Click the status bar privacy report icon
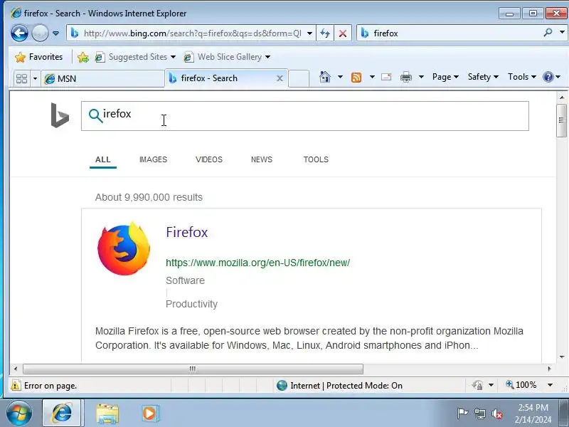 [477, 385]
